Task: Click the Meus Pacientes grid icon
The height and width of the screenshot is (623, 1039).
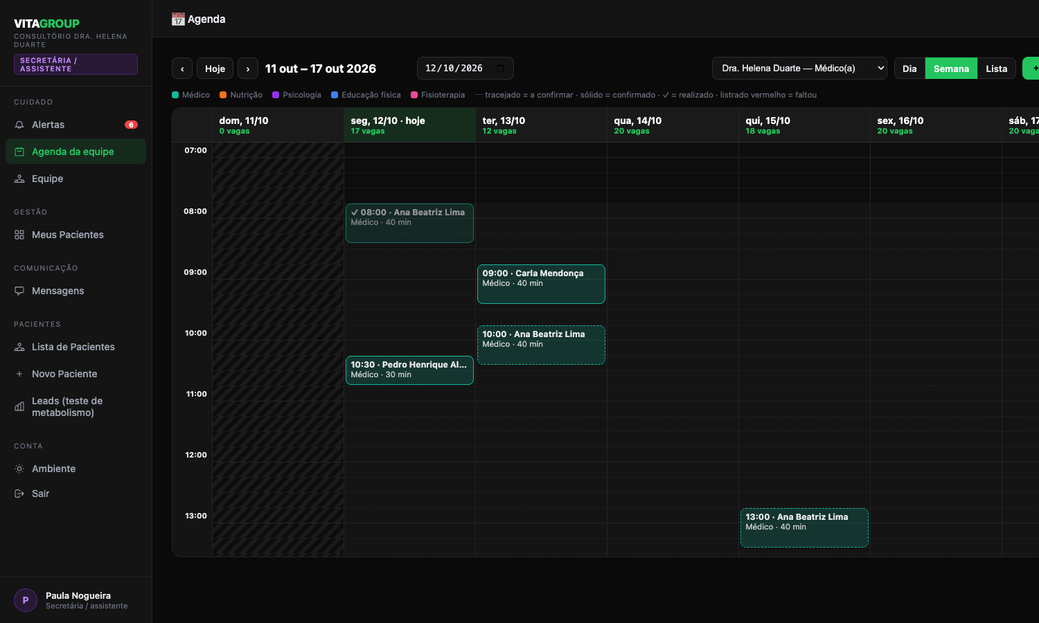Action: pyautogui.click(x=19, y=235)
